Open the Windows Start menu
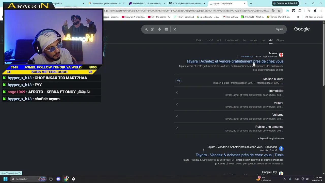The height and width of the screenshot is (183, 325). coord(5,179)
